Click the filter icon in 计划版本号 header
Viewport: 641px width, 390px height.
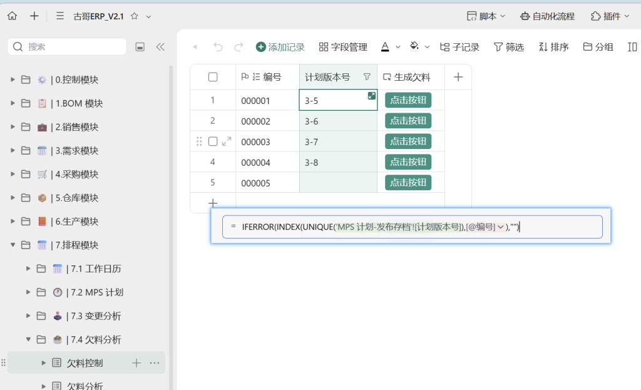click(367, 77)
